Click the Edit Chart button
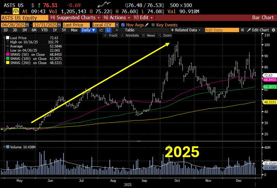The image size is (277, 188). [258, 30]
